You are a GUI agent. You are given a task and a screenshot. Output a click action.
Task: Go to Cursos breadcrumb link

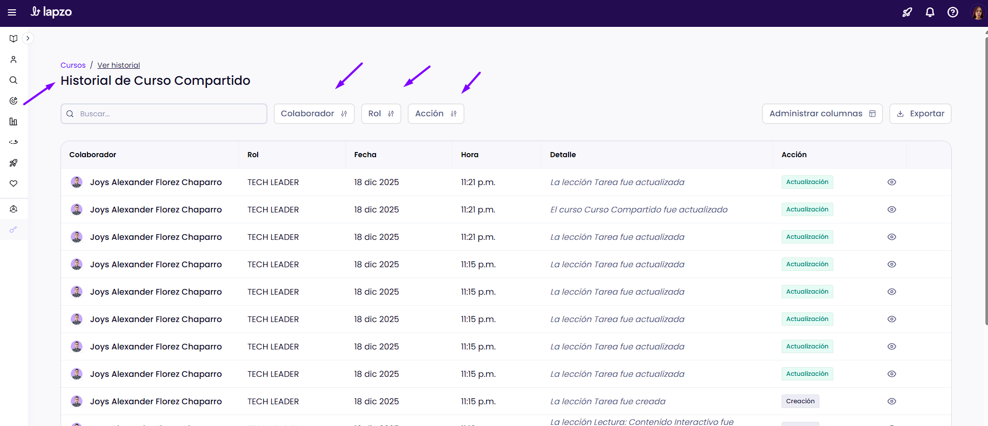coord(73,65)
